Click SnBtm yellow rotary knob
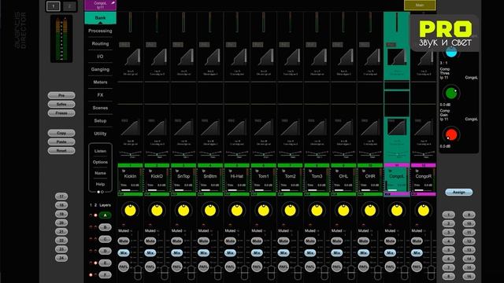 click(210, 211)
